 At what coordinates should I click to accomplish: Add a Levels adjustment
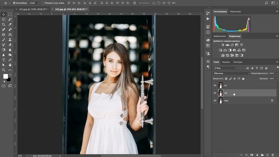pyautogui.click(x=228, y=45)
